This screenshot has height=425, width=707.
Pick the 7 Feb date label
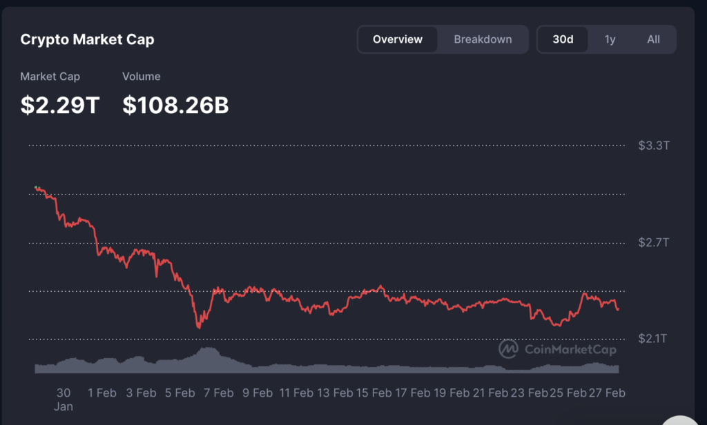click(219, 393)
